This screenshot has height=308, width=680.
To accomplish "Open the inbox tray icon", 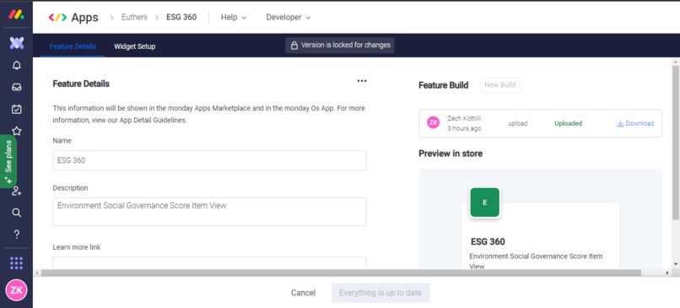I will pos(17,87).
